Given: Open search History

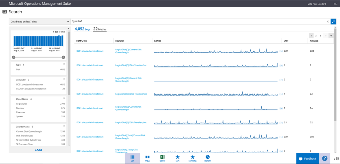Looking at the screenshot, I should 208,158.
